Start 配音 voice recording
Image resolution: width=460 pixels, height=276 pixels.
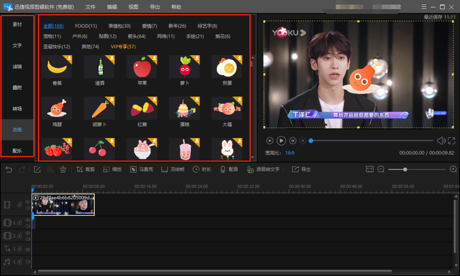229,169
